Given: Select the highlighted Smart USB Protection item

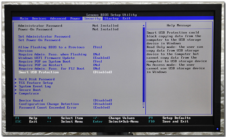Looking at the screenshot, I should 39,72.
